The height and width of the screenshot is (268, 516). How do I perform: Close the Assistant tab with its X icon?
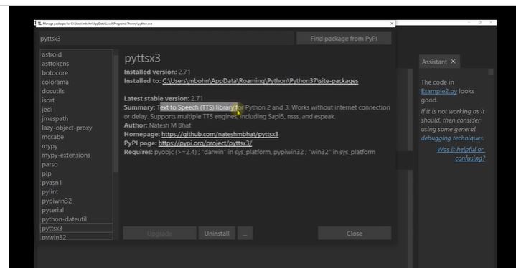453,62
